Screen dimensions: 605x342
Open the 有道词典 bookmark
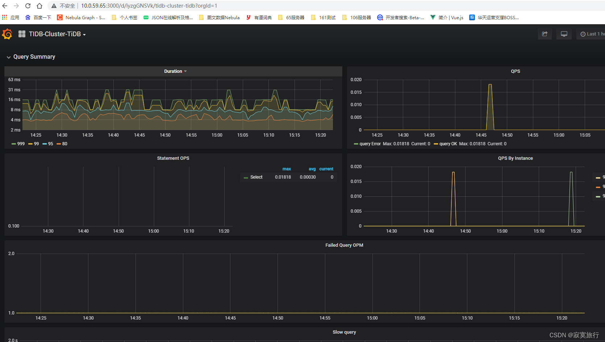pyautogui.click(x=259, y=17)
